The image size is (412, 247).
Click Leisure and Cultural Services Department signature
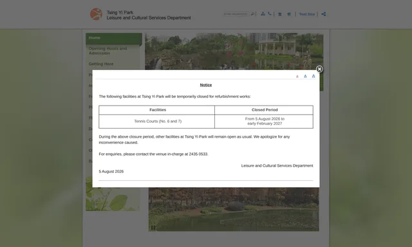(277, 165)
